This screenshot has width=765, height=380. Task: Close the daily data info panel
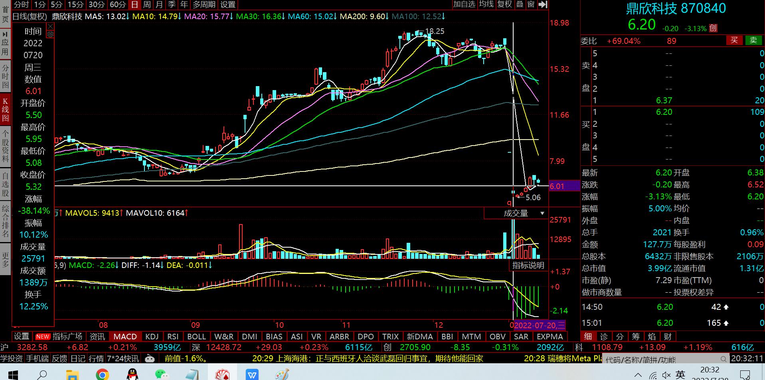[50, 26]
